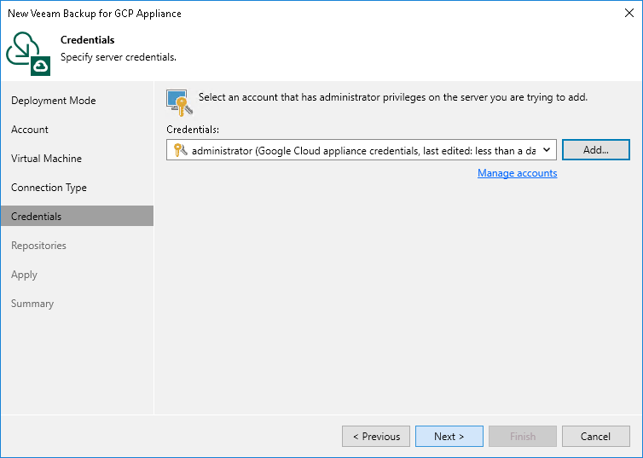This screenshot has width=643, height=458.
Task: Select the Credentials step in sidebar
Action: click(x=77, y=216)
